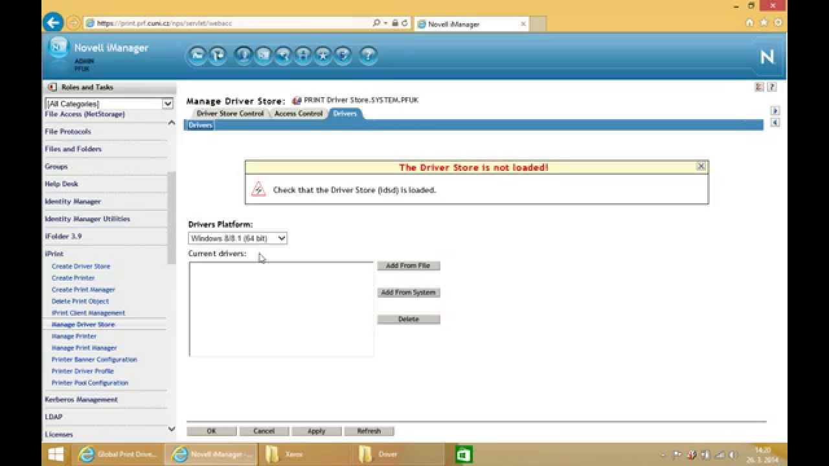Expand File Protocols category

[67, 131]
